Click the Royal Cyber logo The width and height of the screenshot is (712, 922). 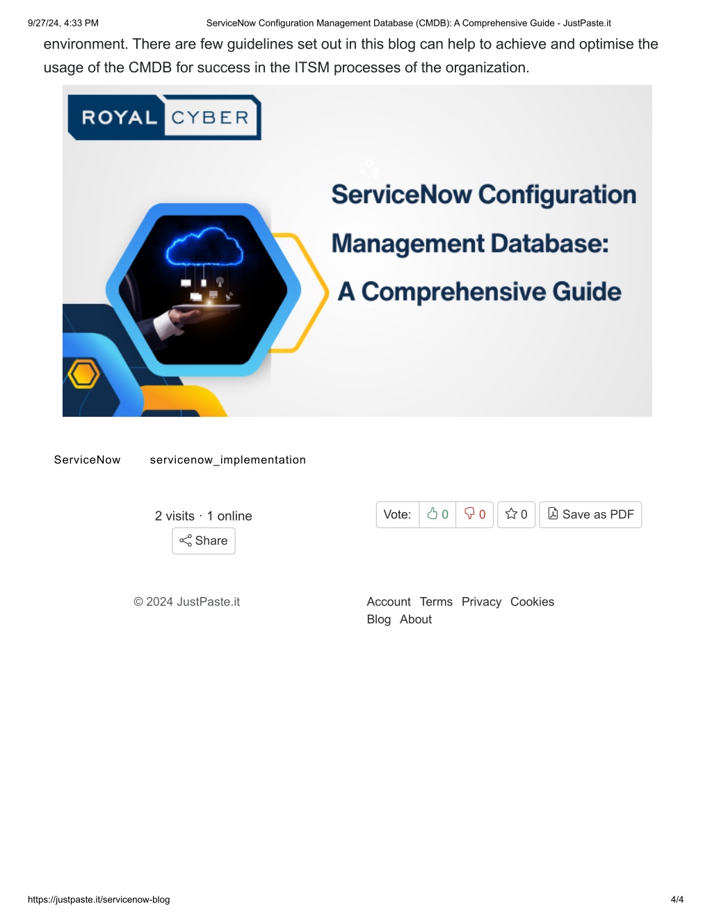165,118
